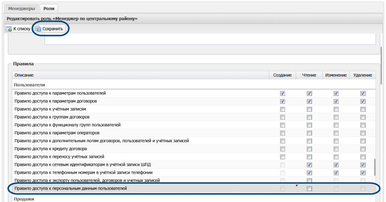Switch to the «Менеджеры» tab

[x=22, y=8]
